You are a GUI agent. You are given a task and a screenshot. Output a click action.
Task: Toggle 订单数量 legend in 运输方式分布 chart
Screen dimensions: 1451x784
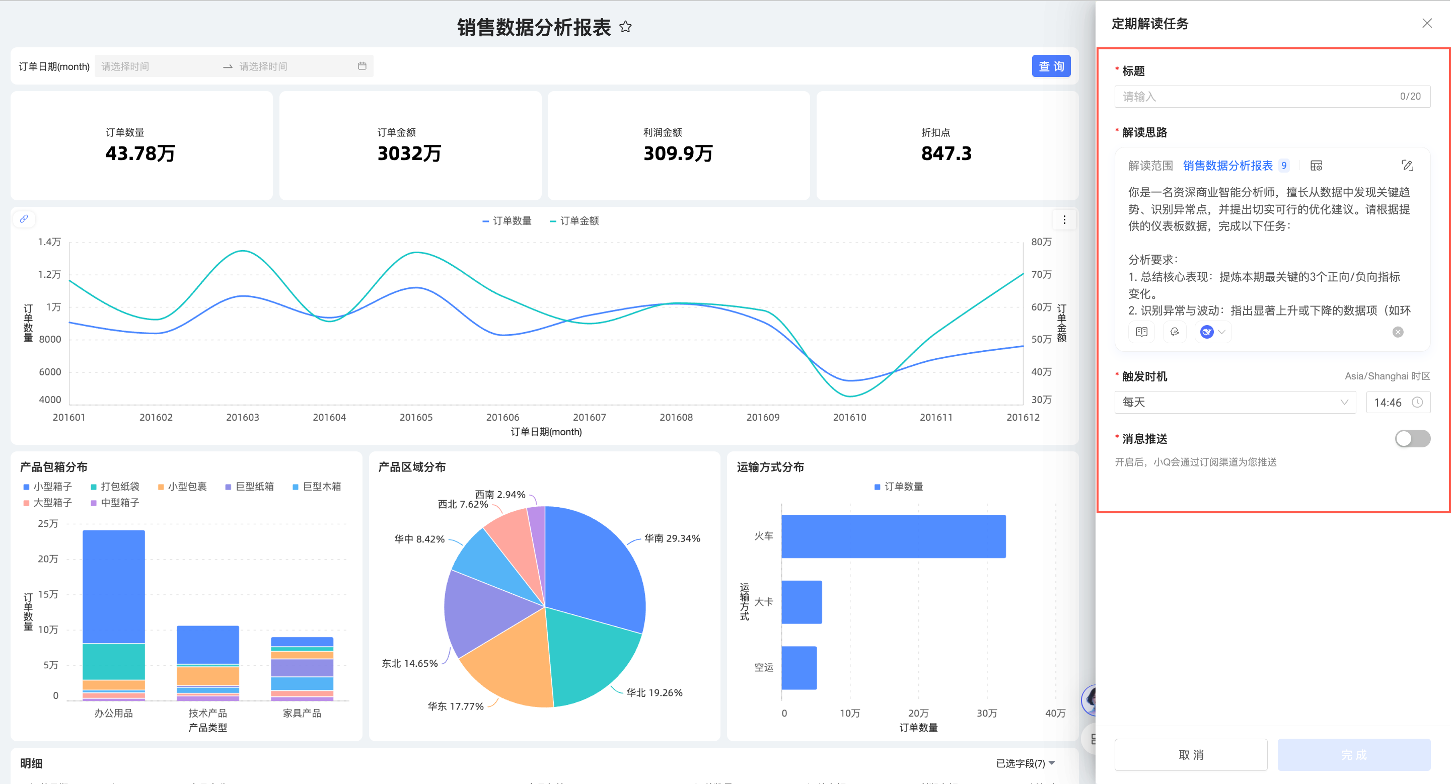898,486
